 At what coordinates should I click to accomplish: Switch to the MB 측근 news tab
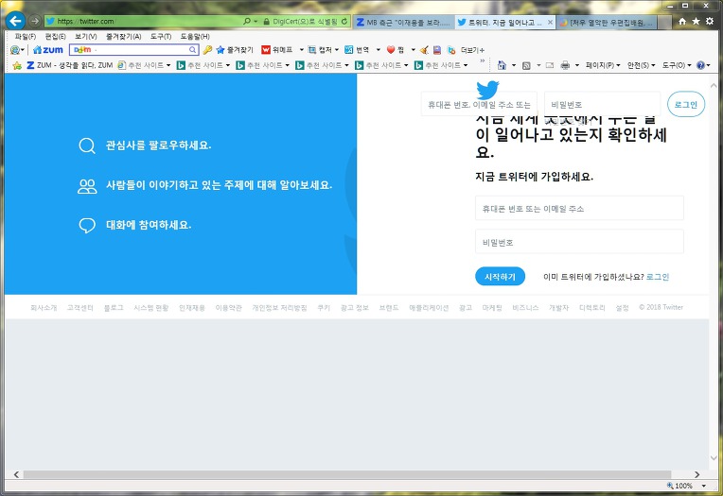(x=403, y=22)
